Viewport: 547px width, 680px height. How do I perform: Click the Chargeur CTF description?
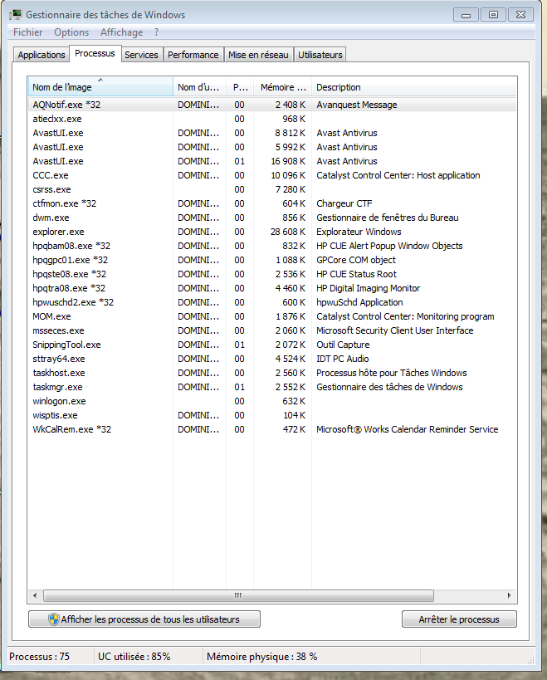click(344, 203)
